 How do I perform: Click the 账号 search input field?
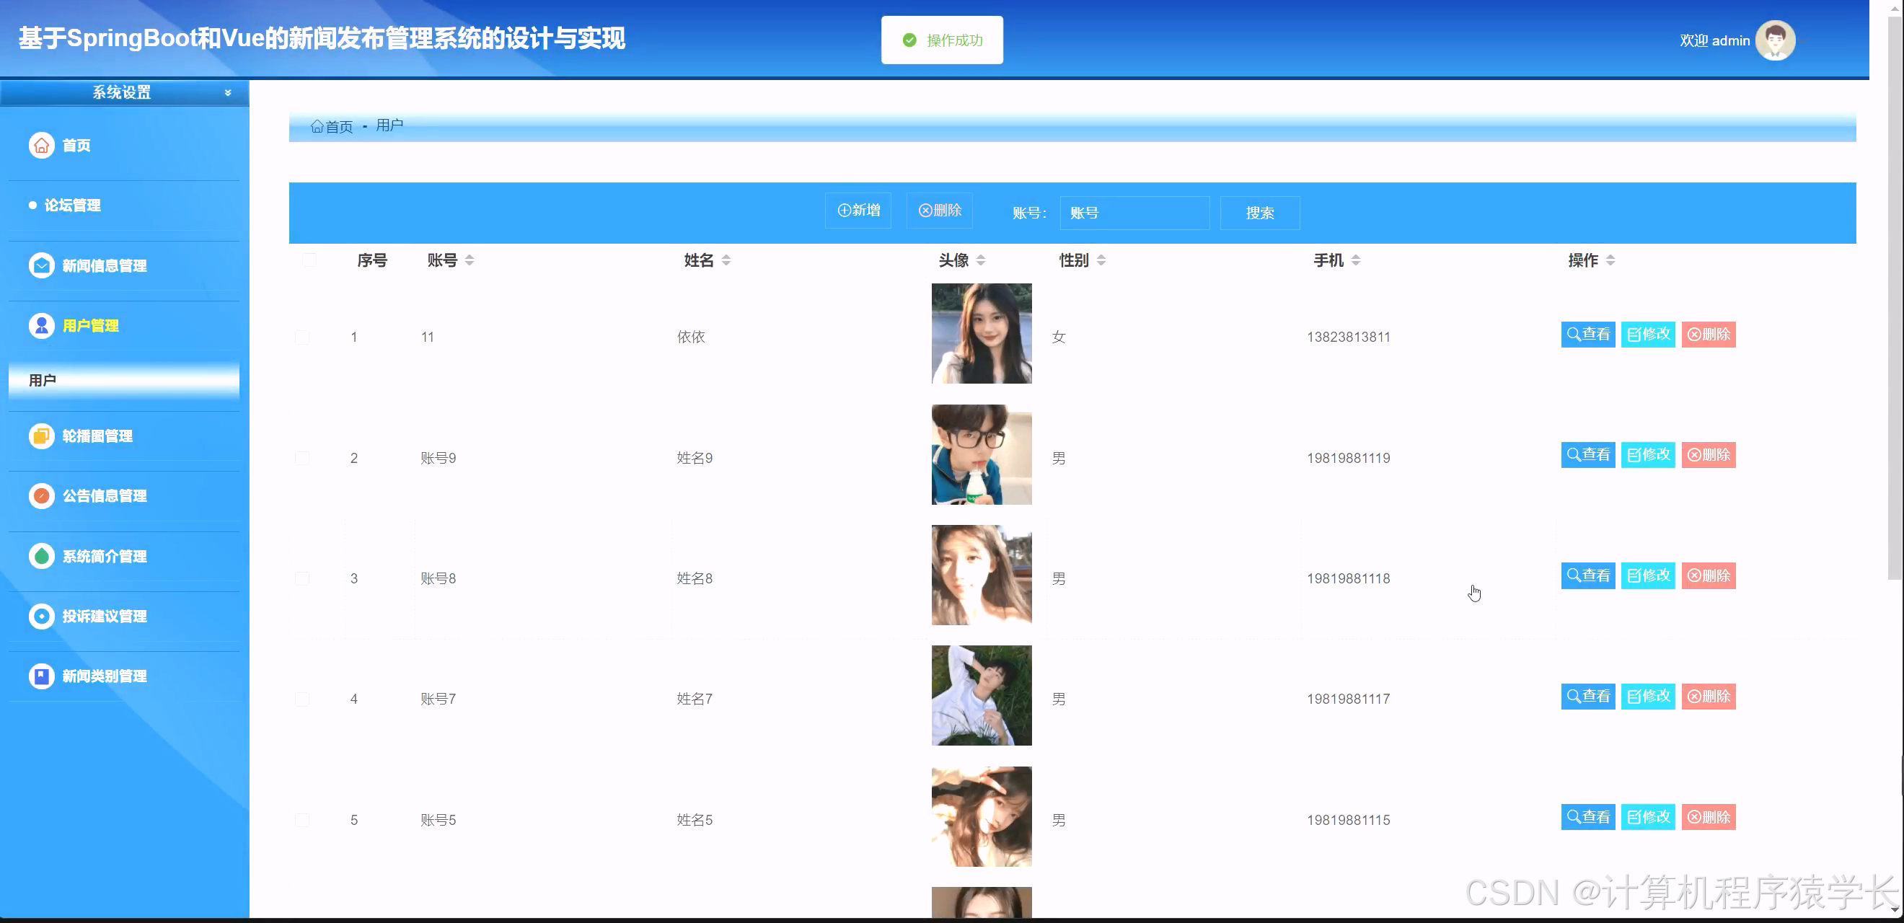coord(1134,213)
